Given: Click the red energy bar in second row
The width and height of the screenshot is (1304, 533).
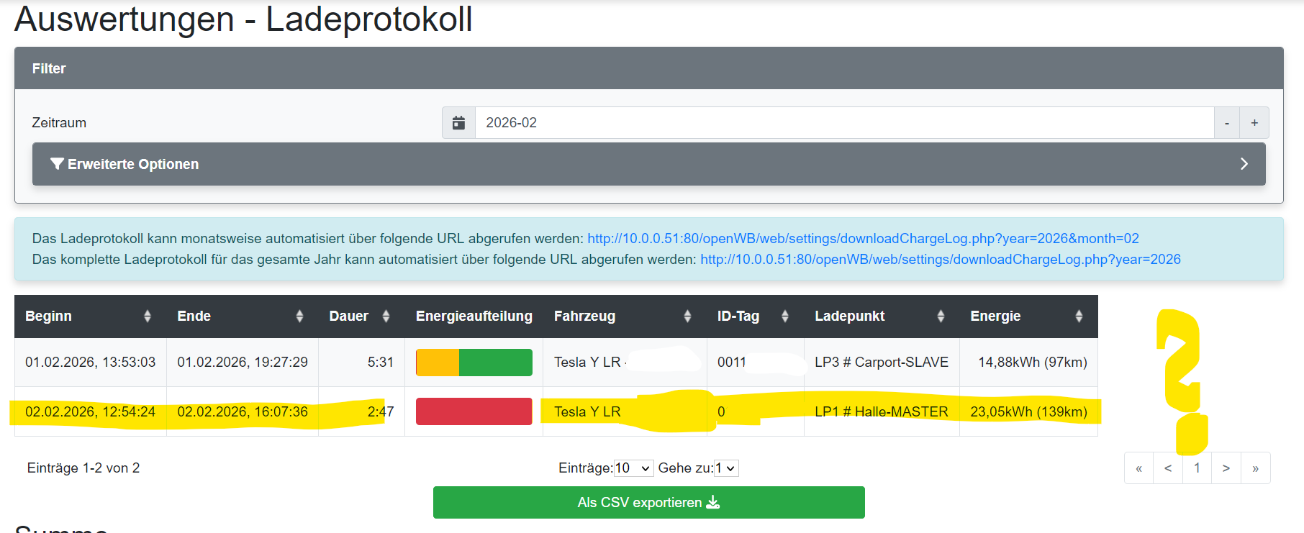Looking at the screenshot, I should point(474,411).
